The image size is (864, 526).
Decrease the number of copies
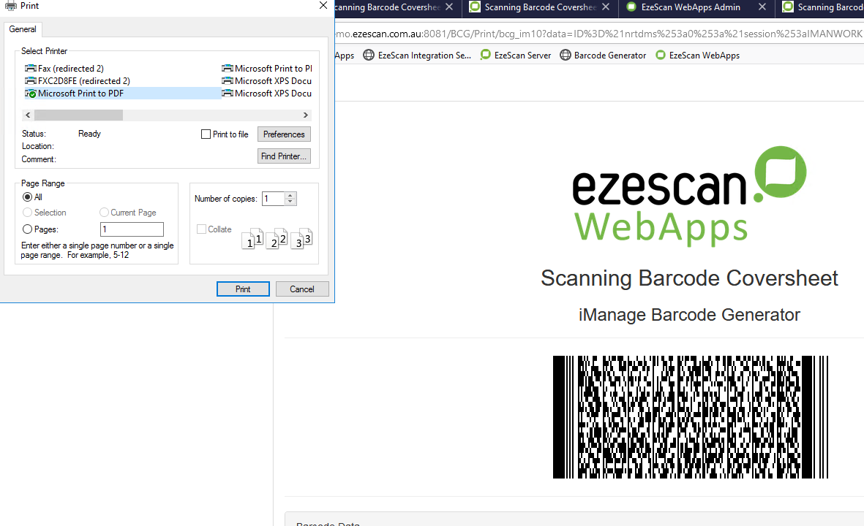point(290,202)
